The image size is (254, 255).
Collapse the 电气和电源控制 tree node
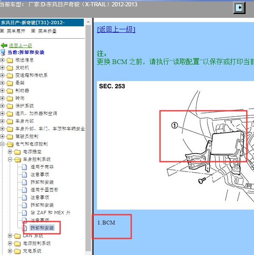[x=3, y=144]
